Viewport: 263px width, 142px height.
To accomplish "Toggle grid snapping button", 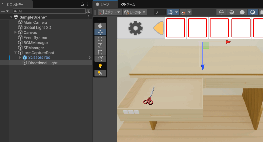I will pos(183,12).
